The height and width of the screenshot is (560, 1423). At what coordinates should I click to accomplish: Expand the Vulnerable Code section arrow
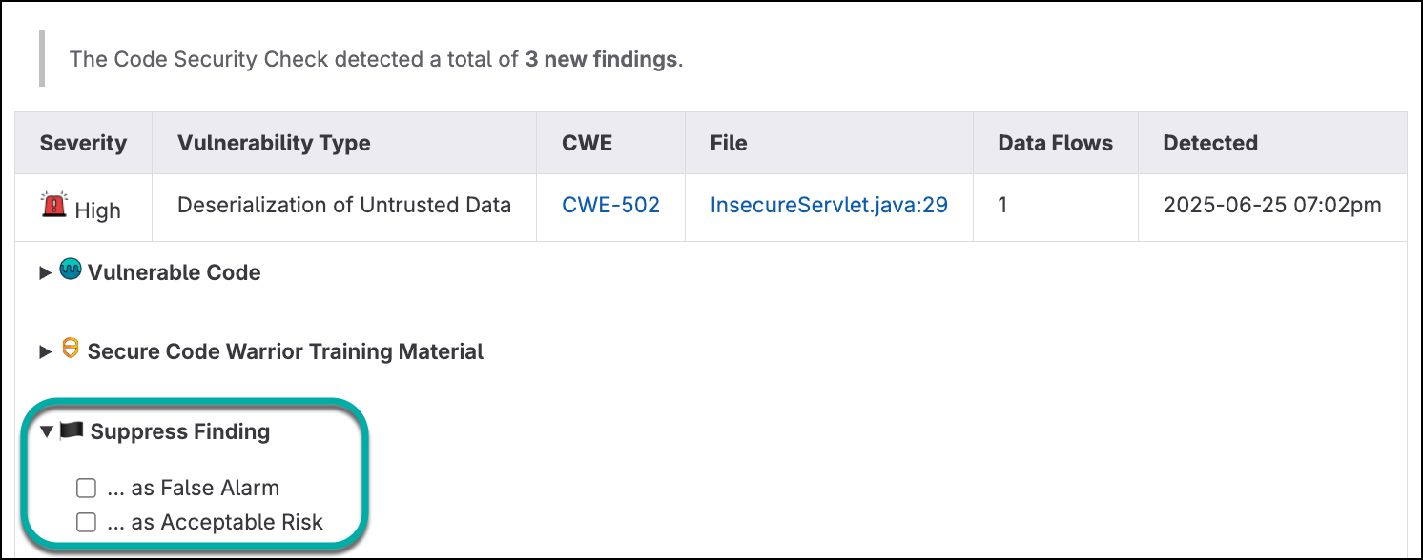tap(45, 273)
